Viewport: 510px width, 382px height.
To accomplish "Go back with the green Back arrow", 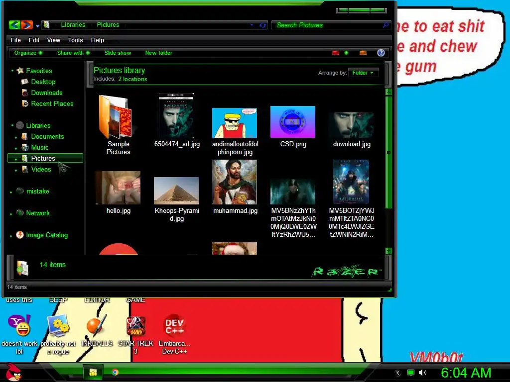I will pyautogui.click(x=14, y=25).
